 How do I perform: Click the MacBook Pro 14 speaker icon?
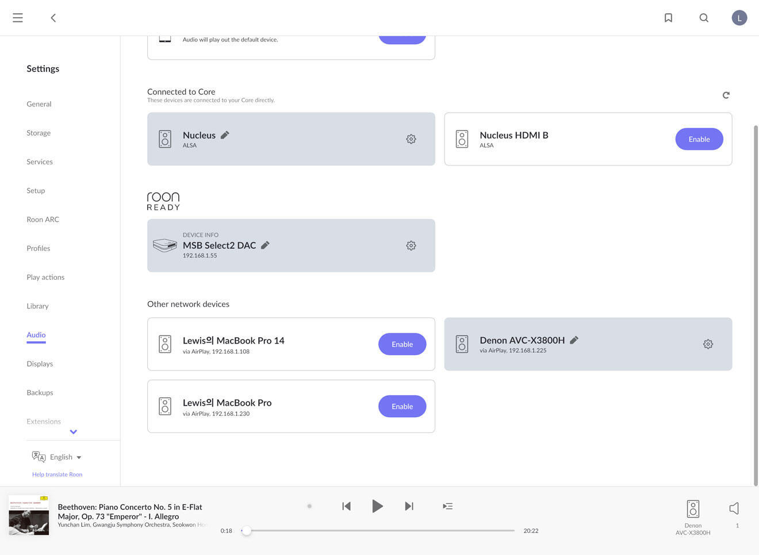[165, 344]
